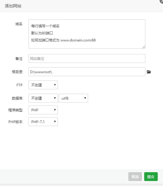Click the 域名 field label
163x186 pixels.
tap(19, 24)
